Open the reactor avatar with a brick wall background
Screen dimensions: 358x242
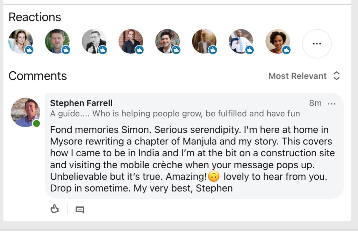click(130, 41)
